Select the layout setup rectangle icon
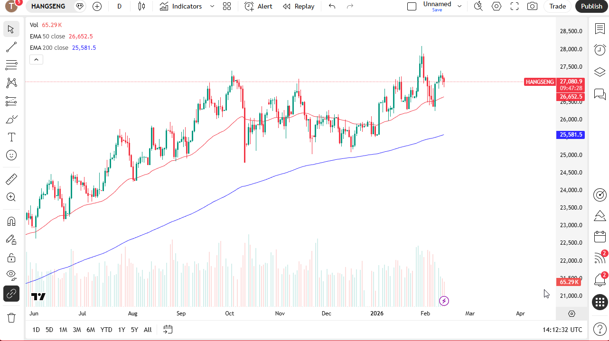 (412, 6)
